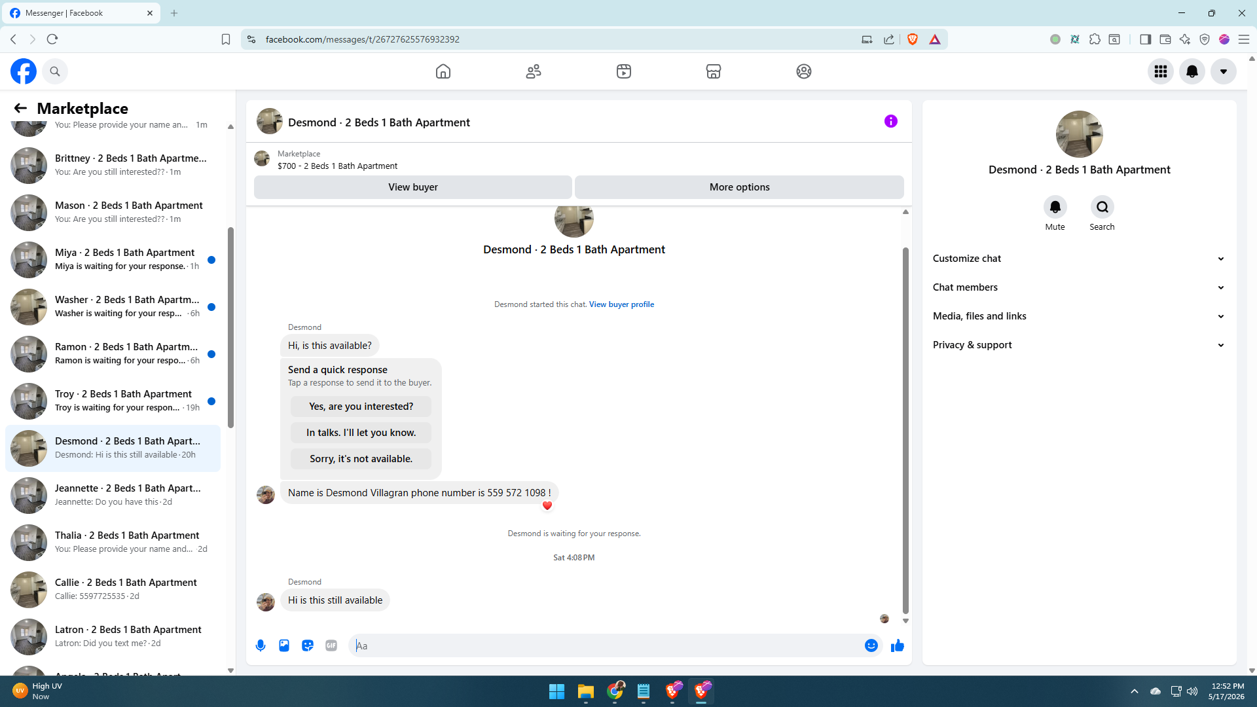Image resolution: width=1257 pixels, height=707 pixels.
Task: Open the Washer conversation
Action: pyautogui.click(x=113, y=306)
